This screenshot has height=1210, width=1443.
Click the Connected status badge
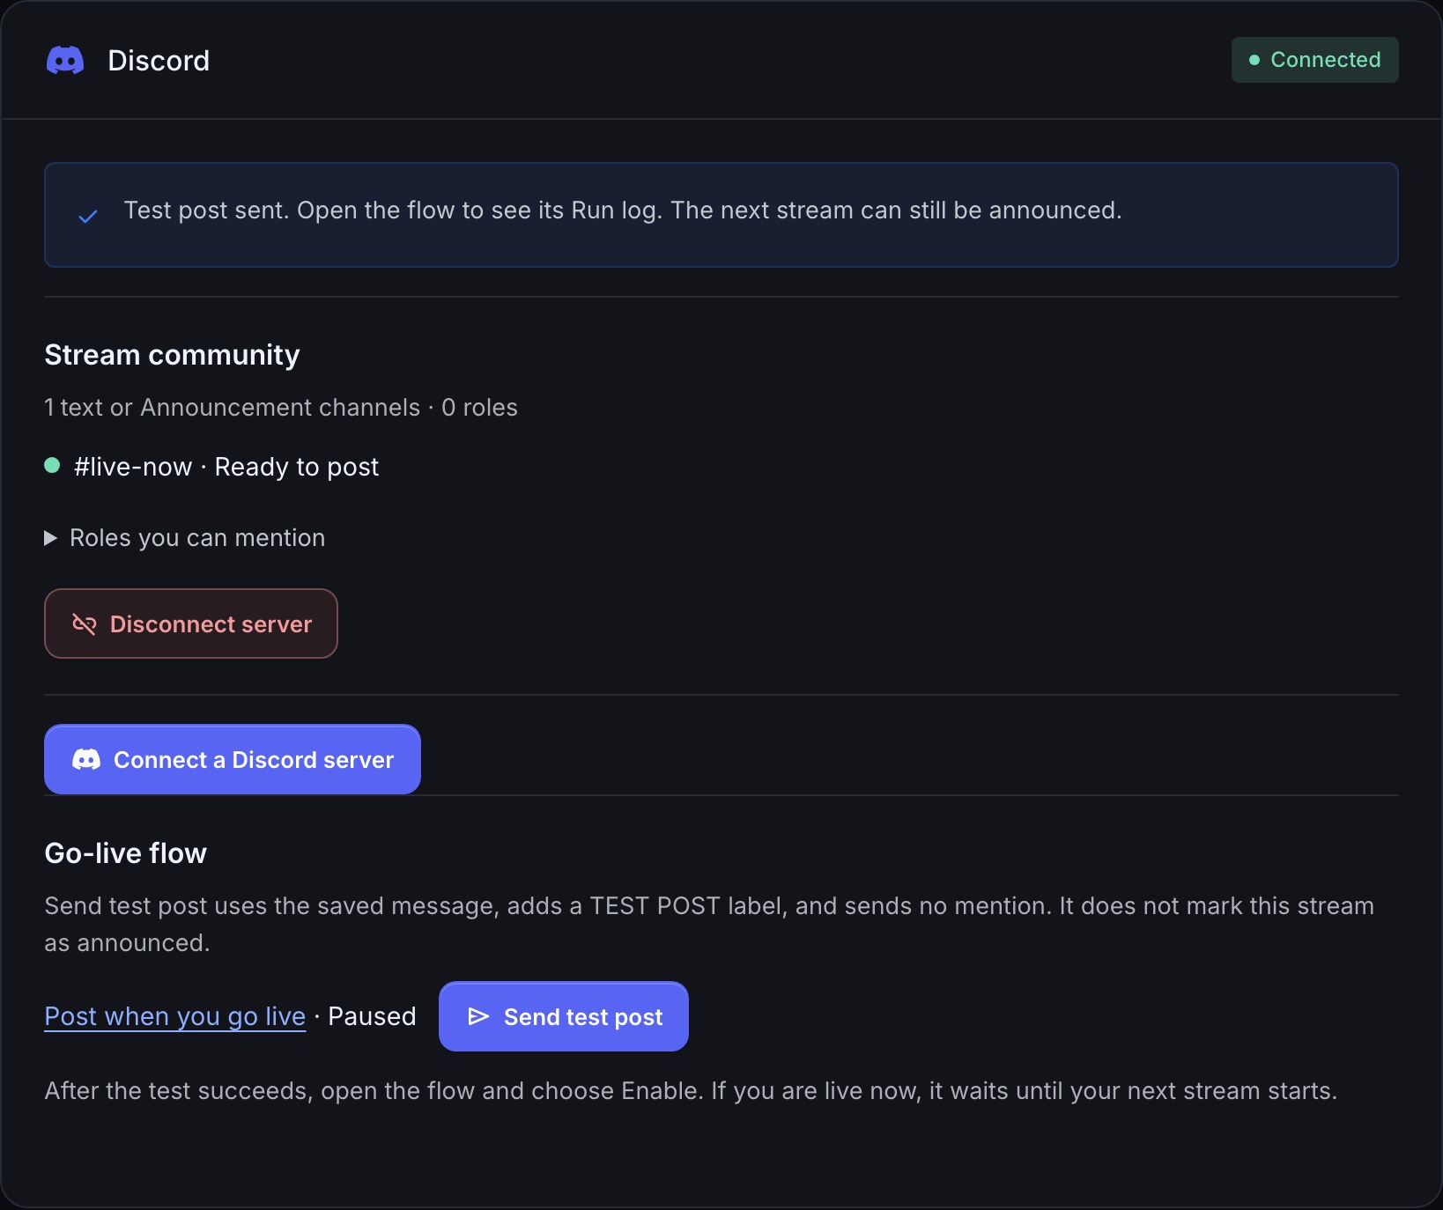(x=1315, y=60)
